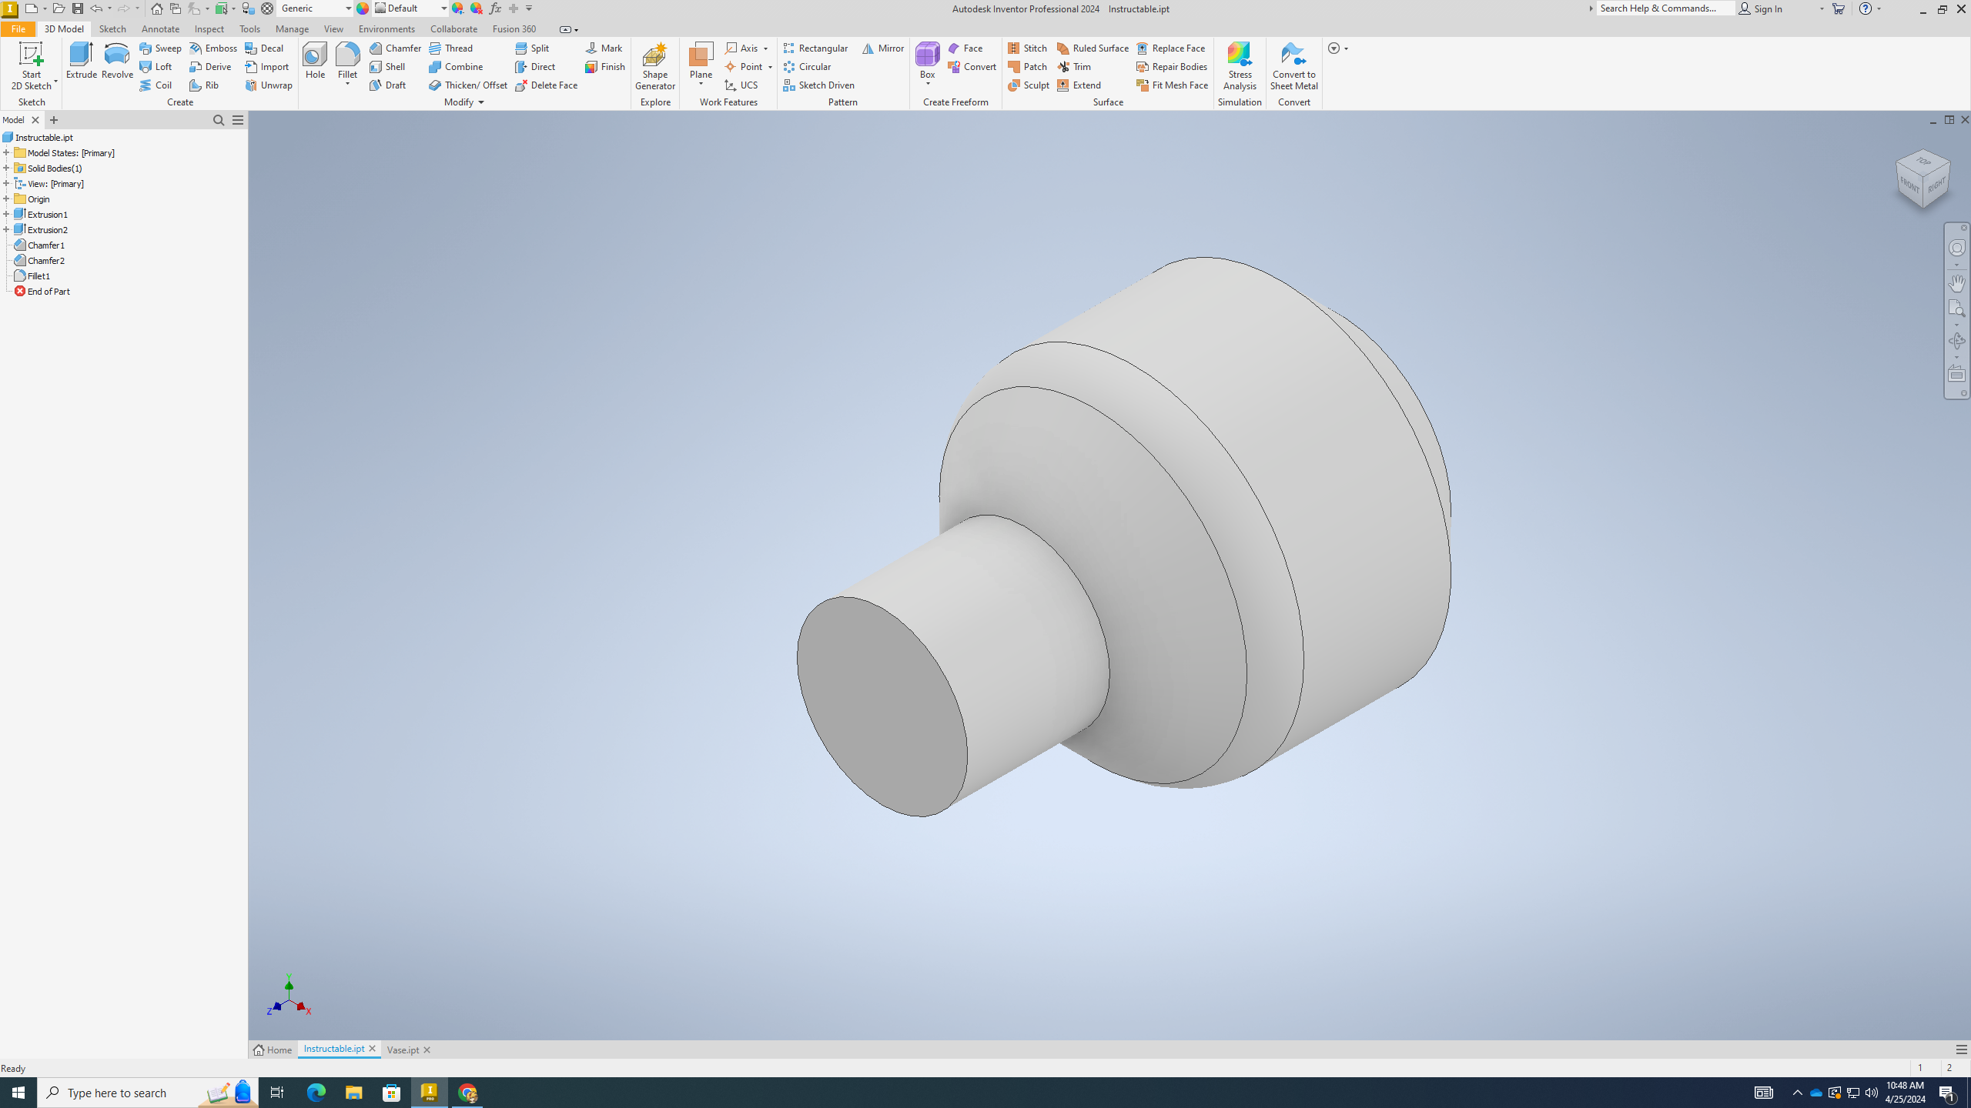Viewport: 1971px width, 1108px height.
Task: Use the Rib tool
Action: pyautogui.click(x=204, y=85)
